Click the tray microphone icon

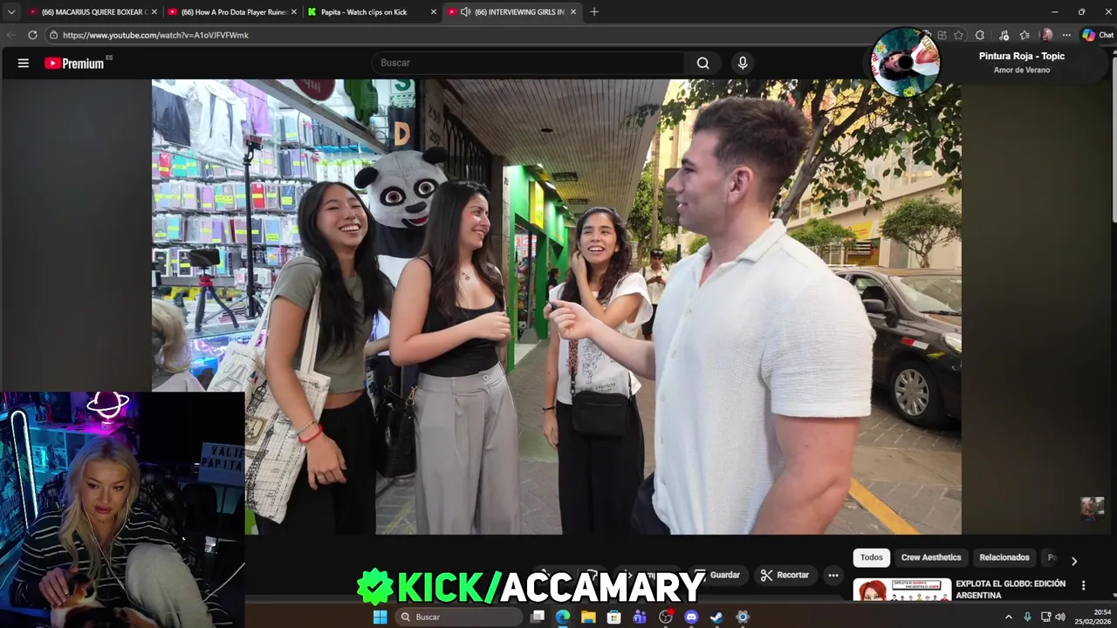point(1028,617)
